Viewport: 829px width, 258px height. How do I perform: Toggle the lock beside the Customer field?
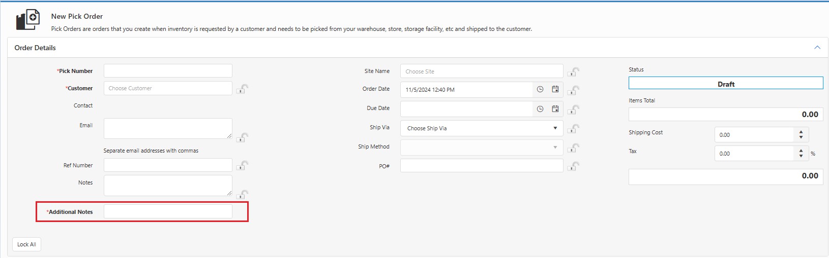click(243, 89)
